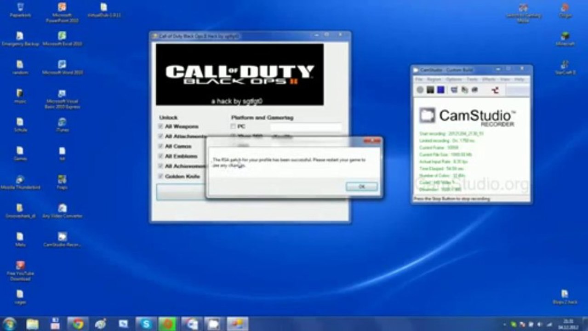Open the music folder desktop icon
This screenshot has height=331, width=588.
point(20,96)
